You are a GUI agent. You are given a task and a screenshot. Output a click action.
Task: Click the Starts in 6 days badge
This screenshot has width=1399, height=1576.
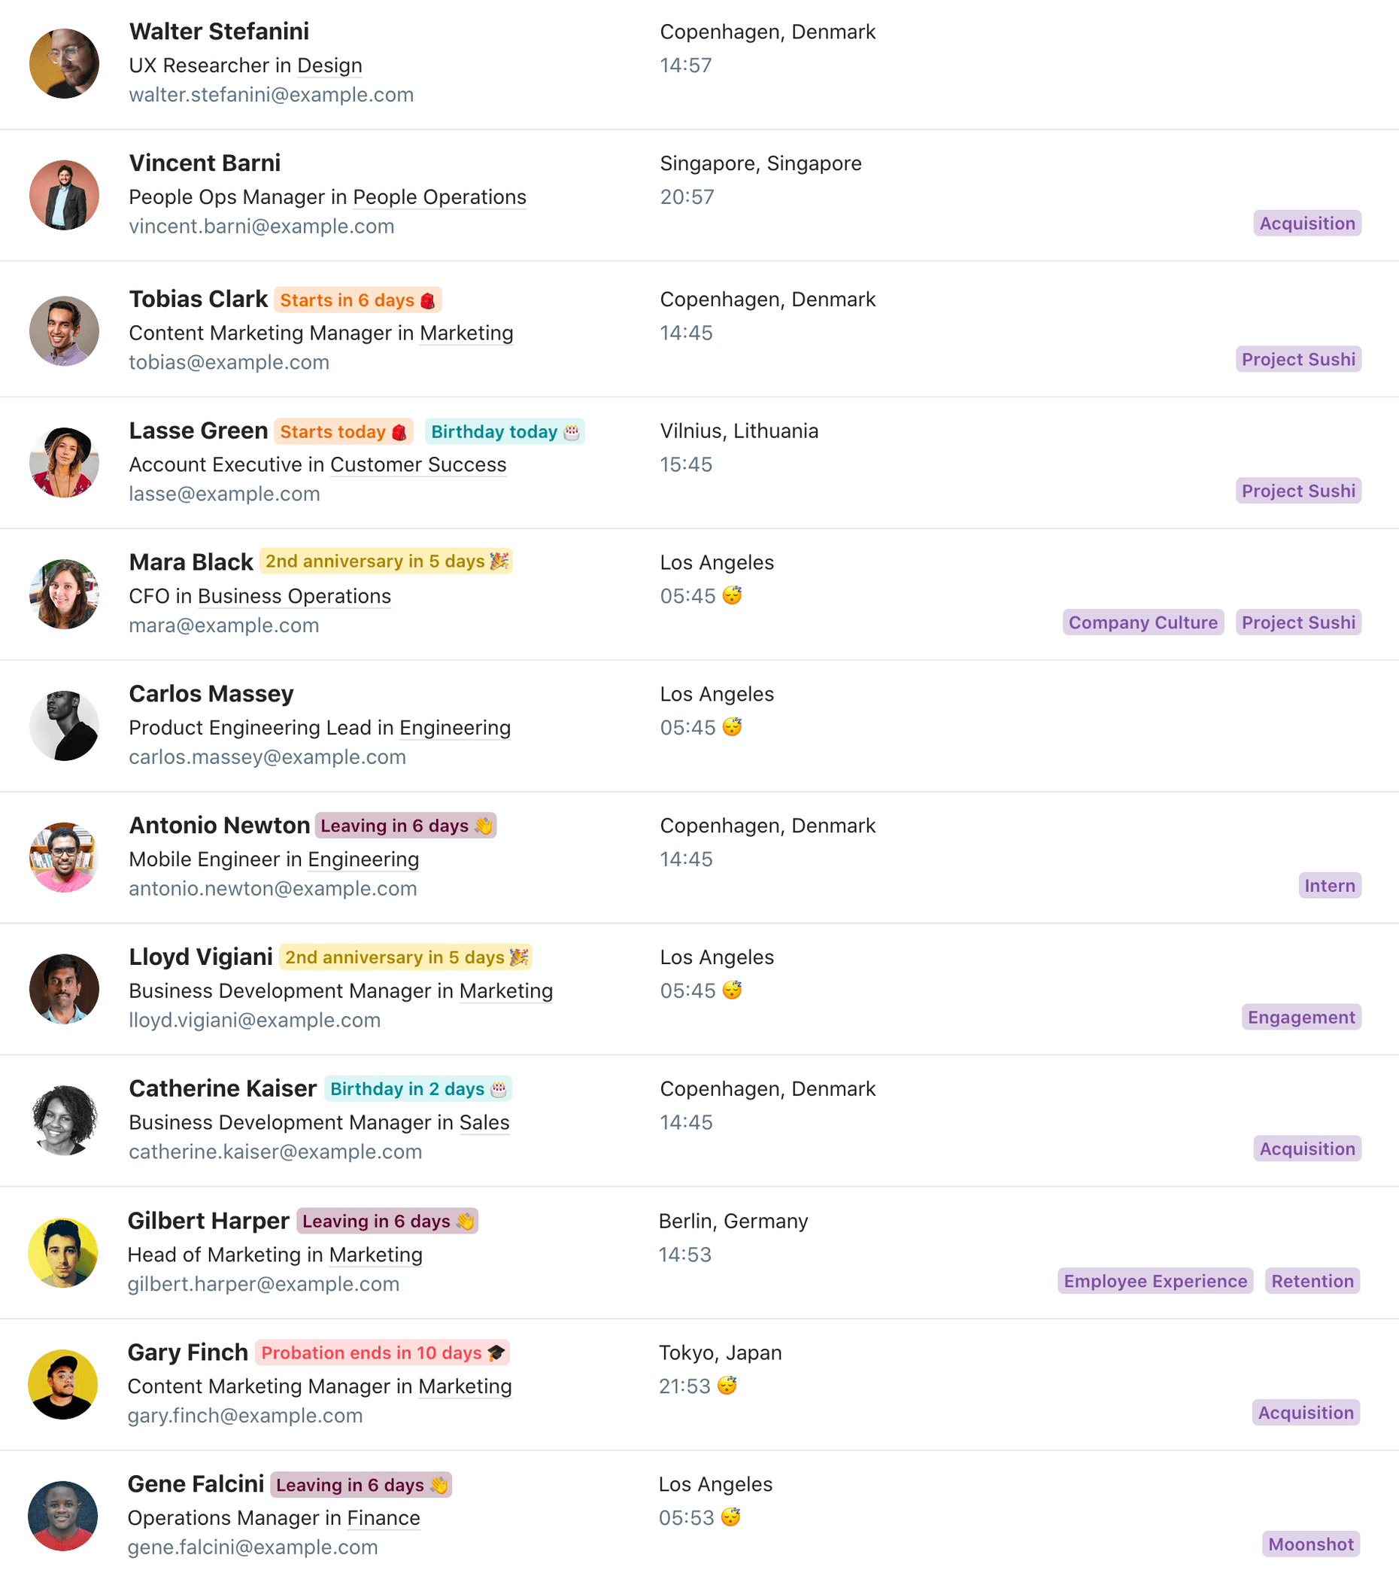[357, 300]
